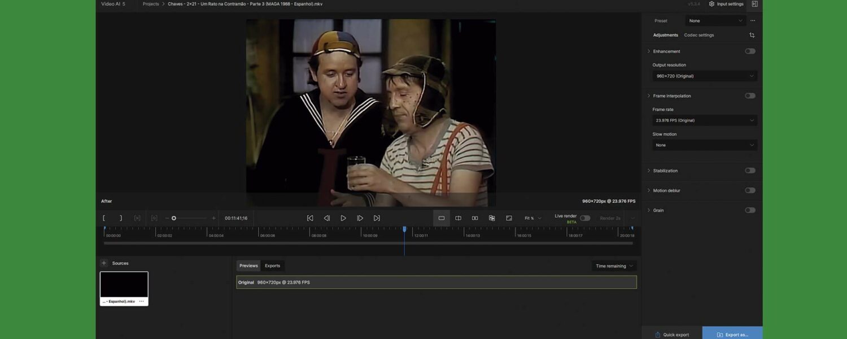847x339 pixels.
Task: Select the comparison view icon
Action: click(492, 218)
